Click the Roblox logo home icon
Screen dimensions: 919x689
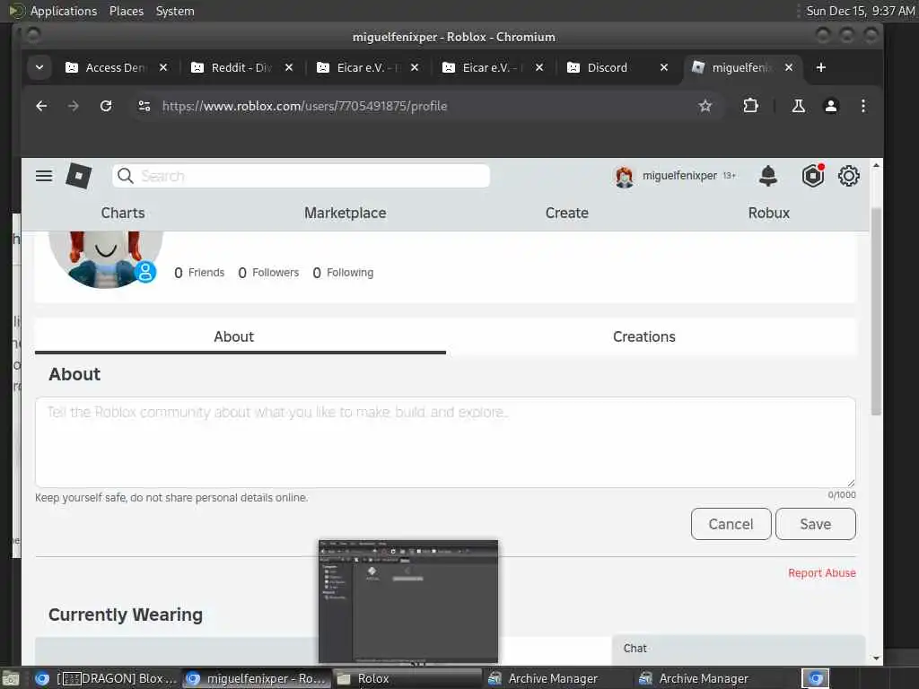79,176
